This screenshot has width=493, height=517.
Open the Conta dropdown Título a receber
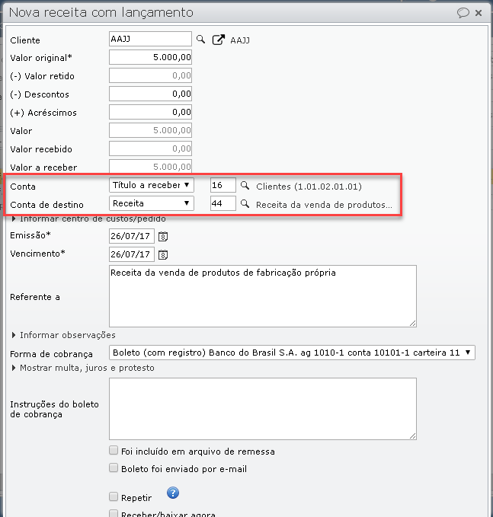click(152, 185)
